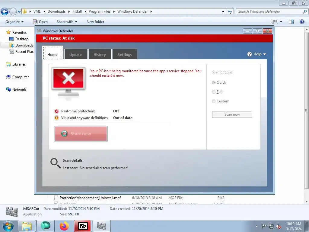Click the search magnifier icon in Explorer
The height and width of the screenshot is (232, 309).
pyautogui.click(x=305, y=12)
